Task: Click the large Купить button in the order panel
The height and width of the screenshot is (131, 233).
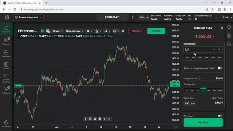Action: [x=203, y=122]
